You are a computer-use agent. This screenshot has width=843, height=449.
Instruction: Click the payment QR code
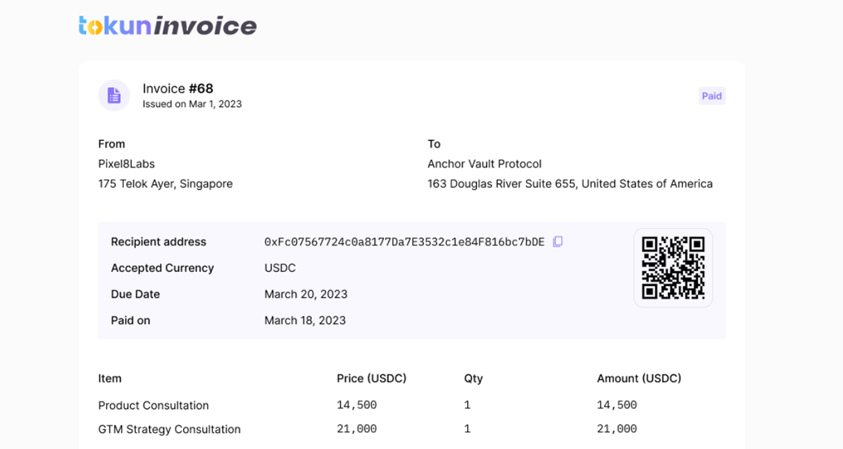673,268
